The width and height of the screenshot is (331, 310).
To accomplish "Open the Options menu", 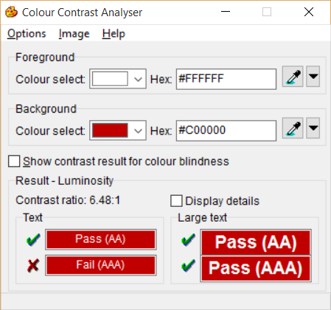I will click(x=27, y=34).
